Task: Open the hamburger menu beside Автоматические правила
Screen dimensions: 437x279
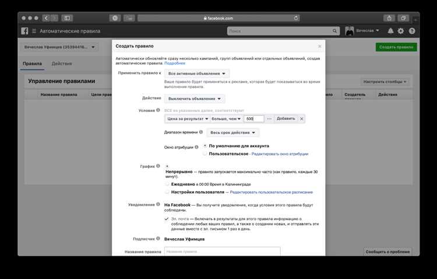Action: pyautogui.click(x=34, y=31)
